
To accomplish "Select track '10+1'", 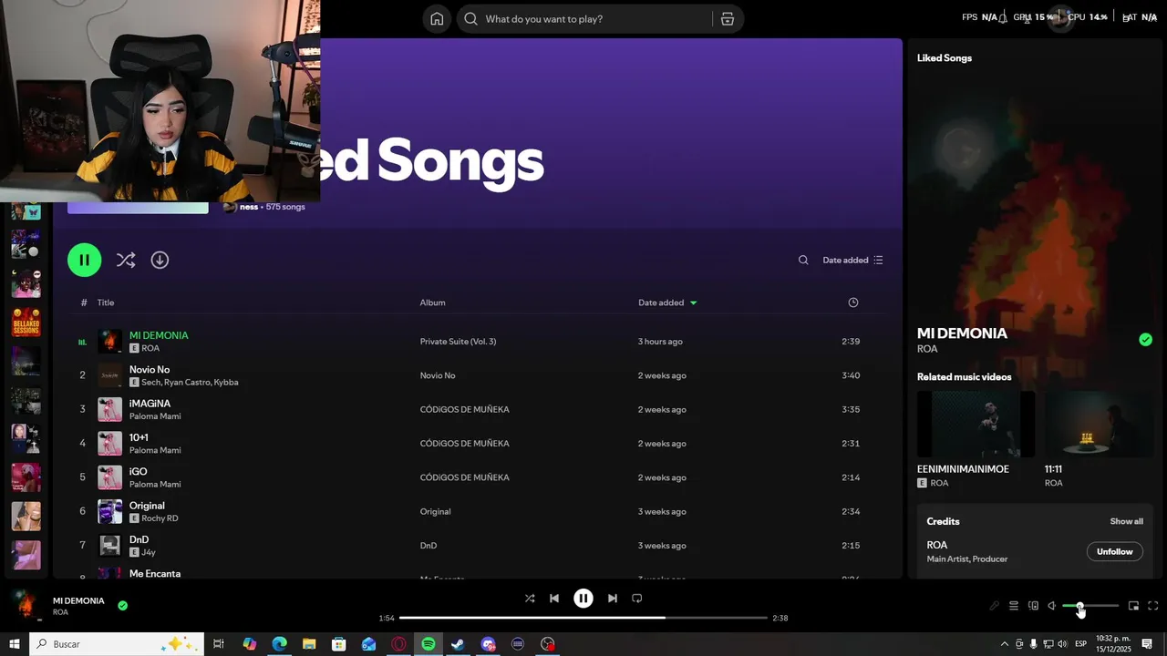I will click(x=139, y=437).
